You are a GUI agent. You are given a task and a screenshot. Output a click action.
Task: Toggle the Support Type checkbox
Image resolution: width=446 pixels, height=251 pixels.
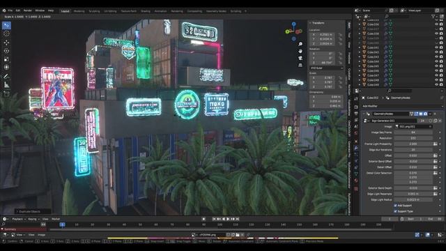pos(395,211)
